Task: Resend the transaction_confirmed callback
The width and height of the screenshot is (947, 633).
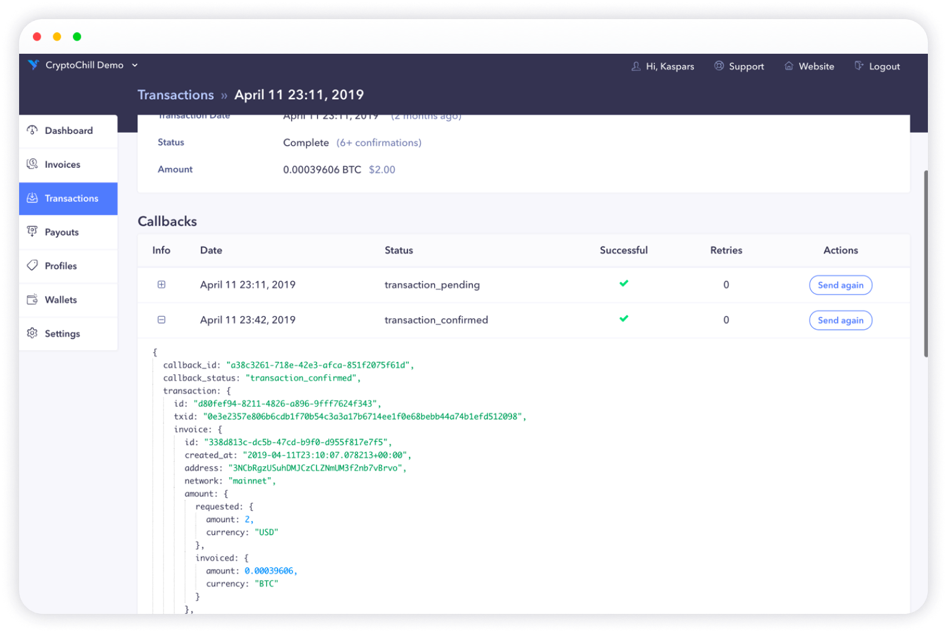Action: (x=840, y=321)
